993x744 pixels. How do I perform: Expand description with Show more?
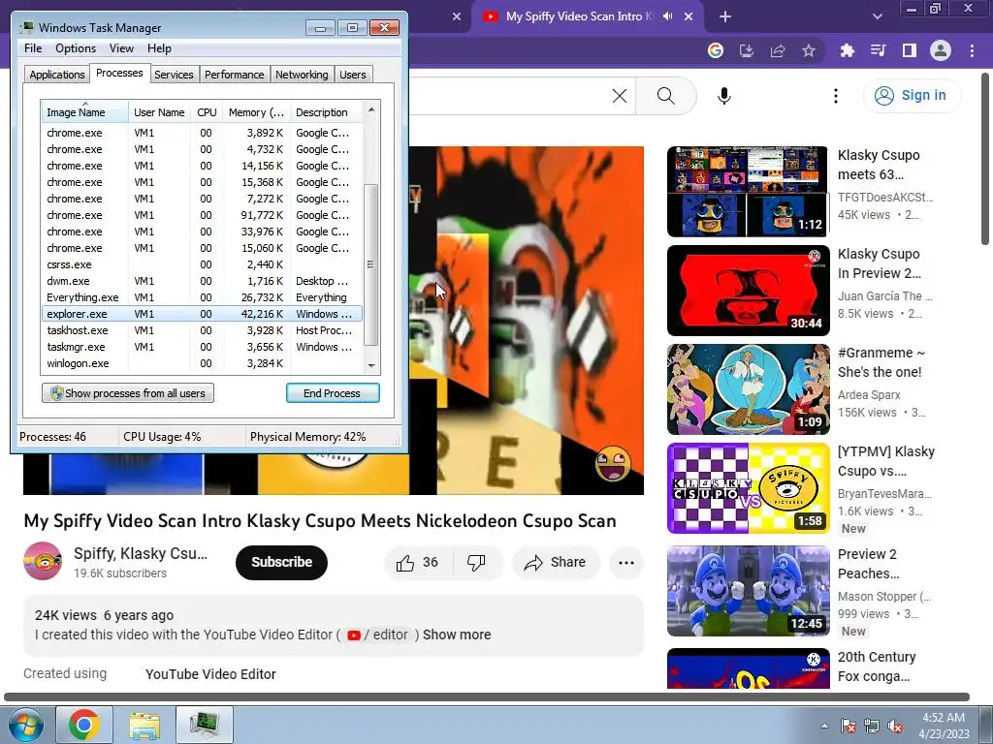pos(457,635)
